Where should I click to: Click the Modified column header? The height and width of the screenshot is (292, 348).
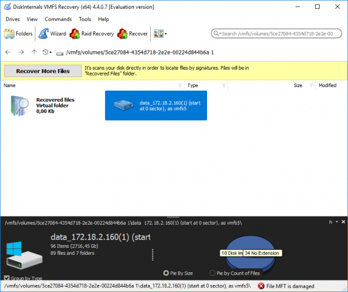[x=327, y=85]
